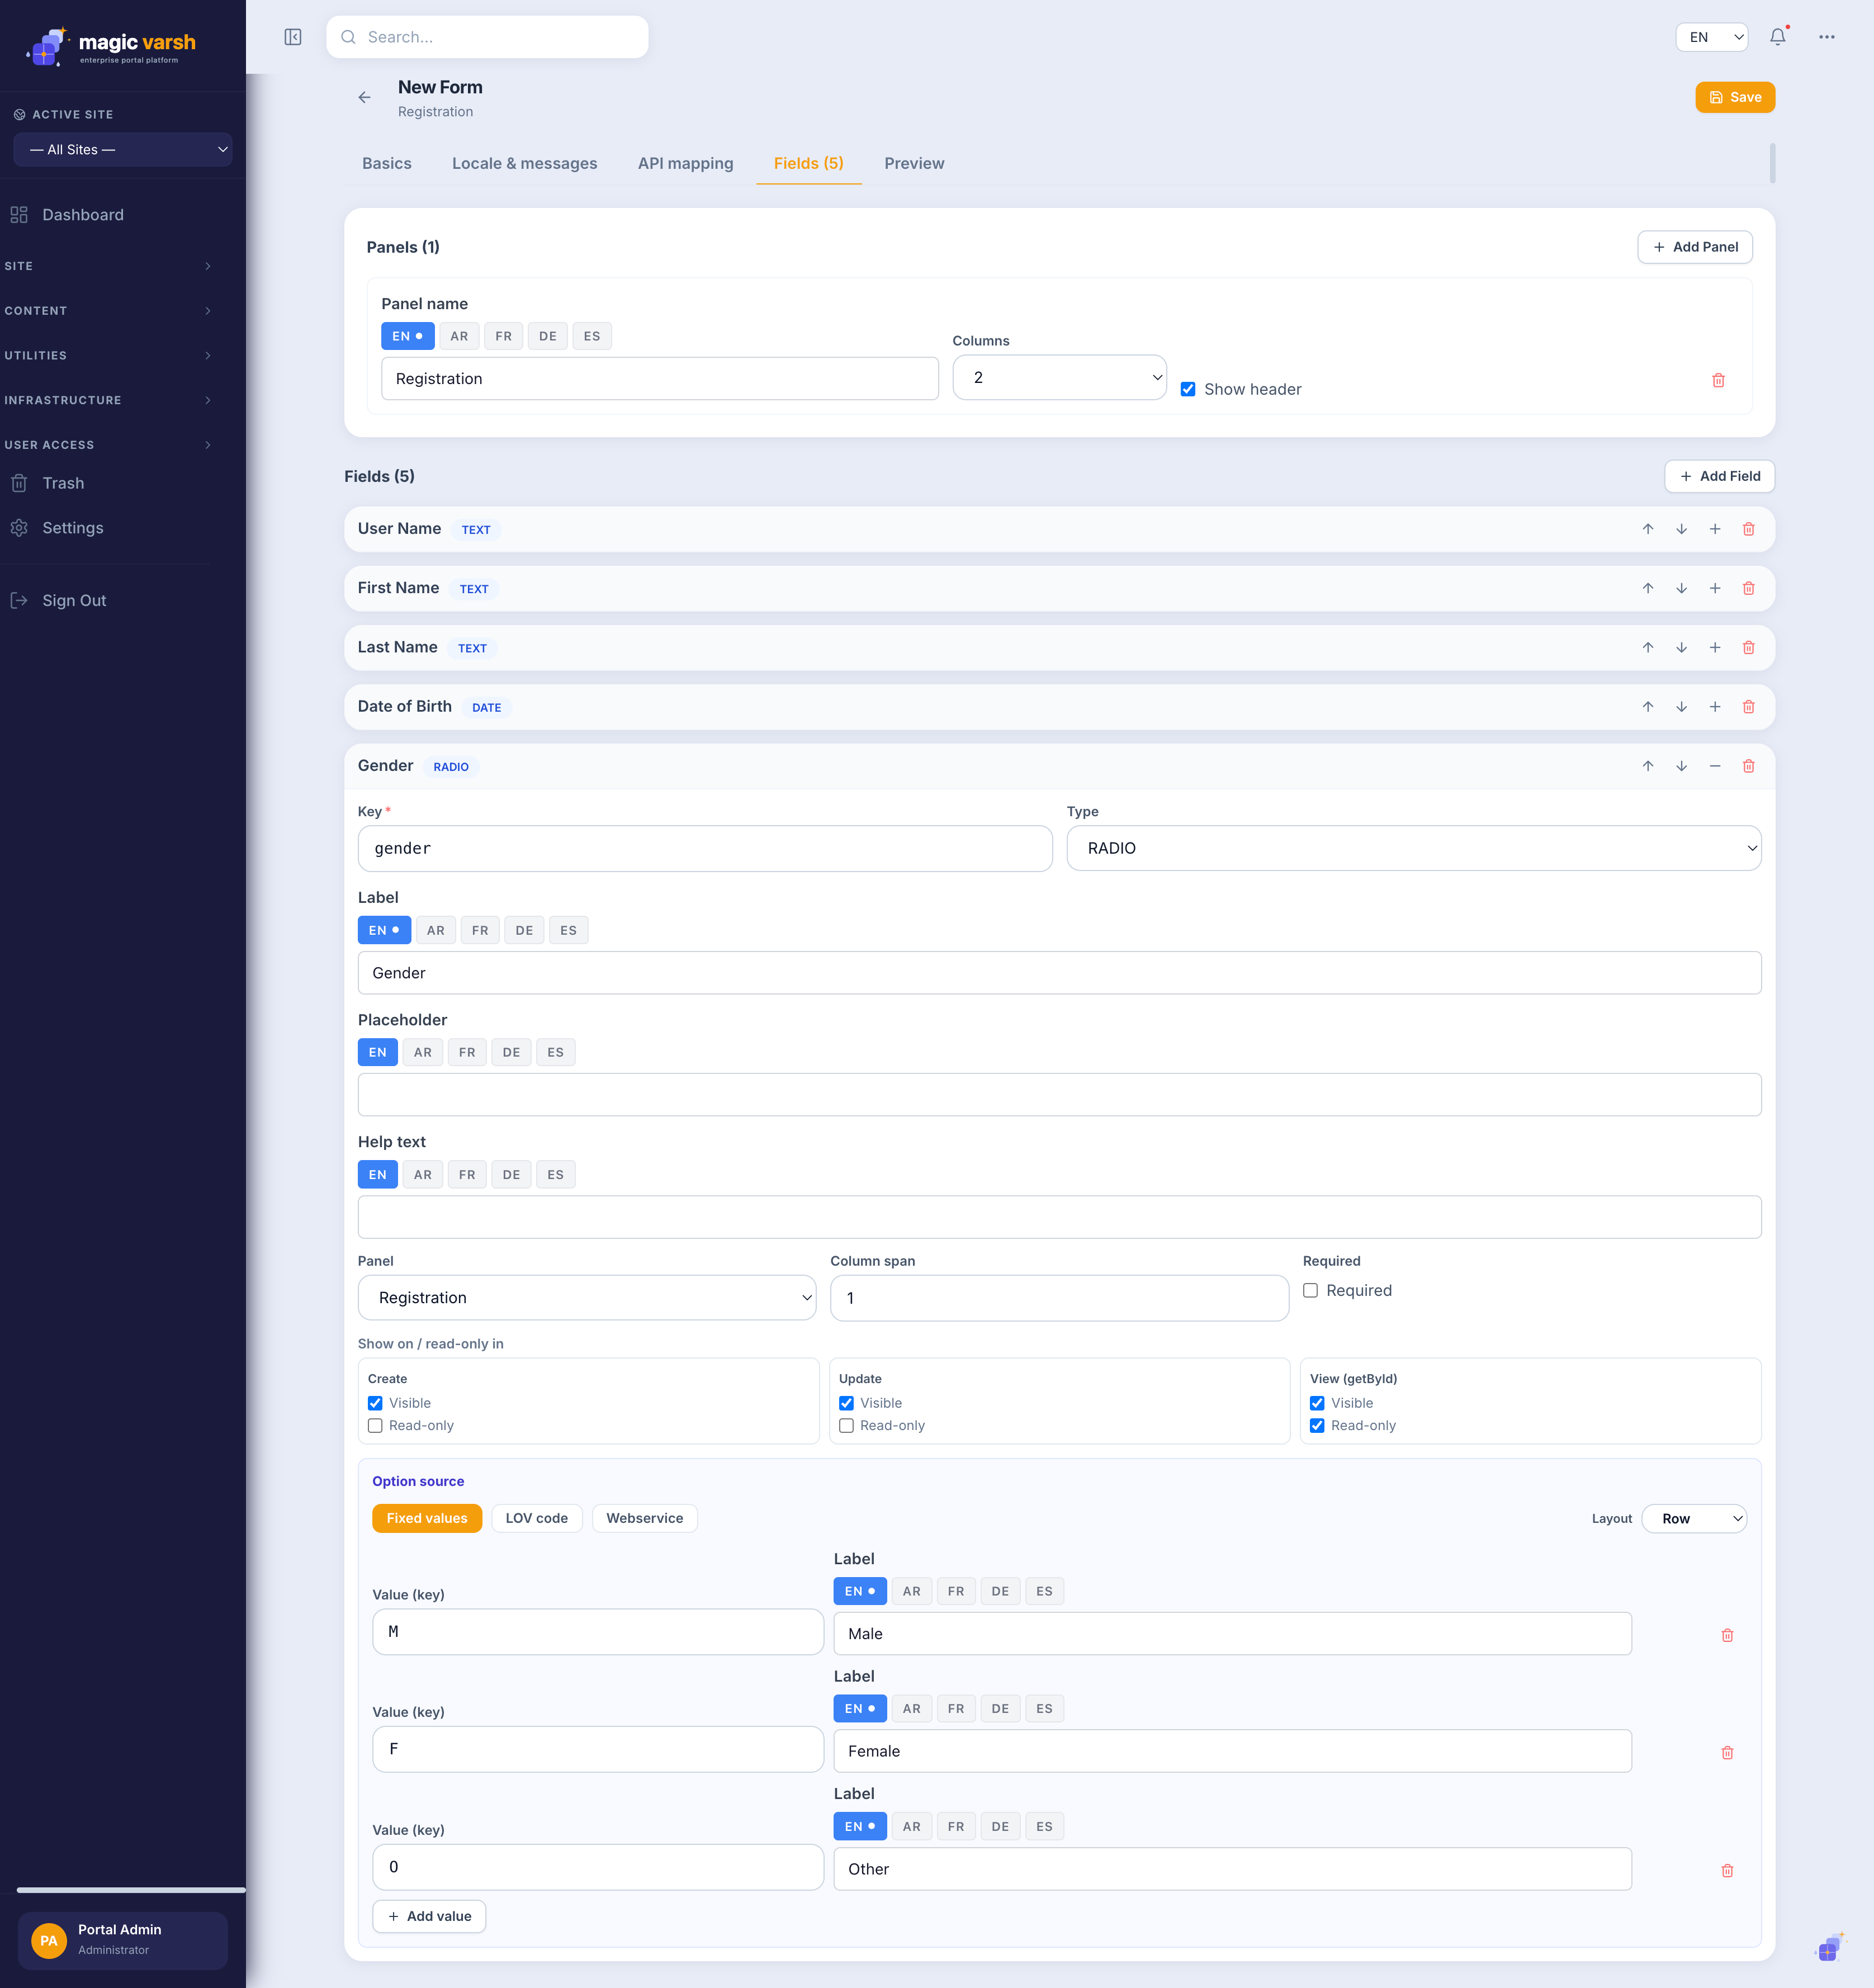Collapse the sidebar panel icon

pos(293,37)
